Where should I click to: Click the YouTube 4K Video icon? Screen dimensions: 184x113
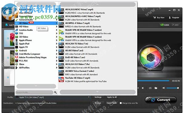pyautogui.click(x=61, y=80)
